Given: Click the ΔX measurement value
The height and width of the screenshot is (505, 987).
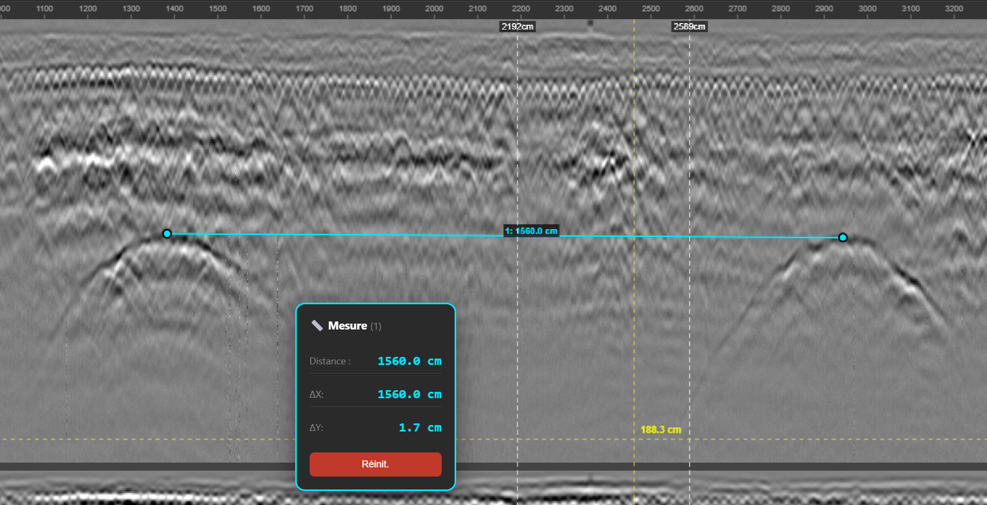Looking at the screenshot, I should point(410,394).
